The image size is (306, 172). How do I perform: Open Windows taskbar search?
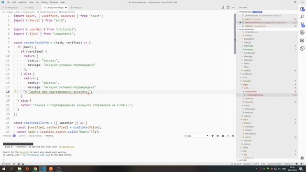[11, 169]
